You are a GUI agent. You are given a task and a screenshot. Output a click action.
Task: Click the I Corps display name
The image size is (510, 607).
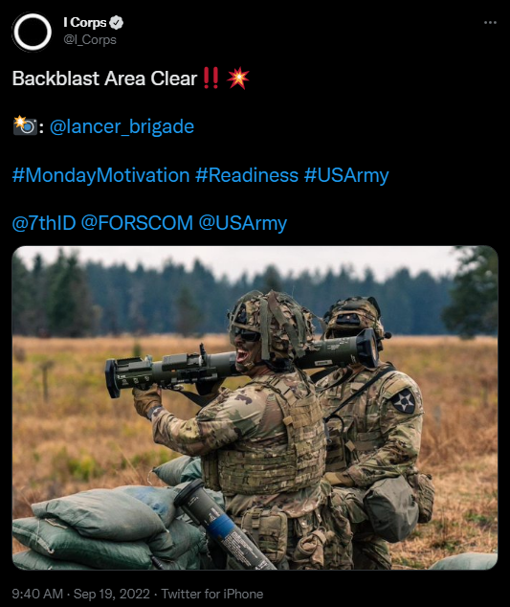click(85, 23)
